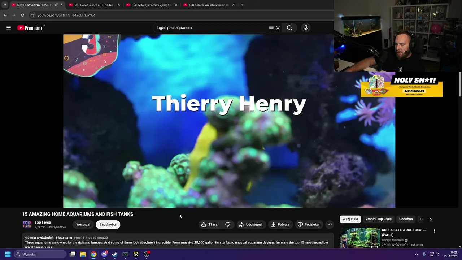Open Steam from the taskbar
The height and width of the screenshot is (260, 462).
[115, 254]
